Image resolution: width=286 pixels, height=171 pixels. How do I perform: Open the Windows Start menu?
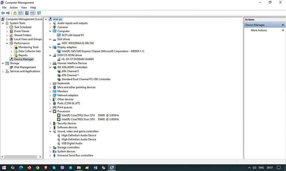click(x=4, y=168)
